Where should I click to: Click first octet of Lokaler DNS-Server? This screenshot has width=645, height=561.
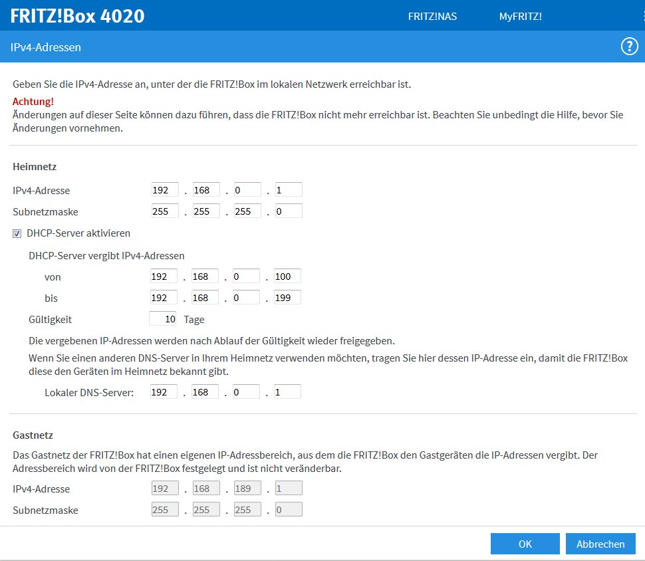tap(164, 392)
